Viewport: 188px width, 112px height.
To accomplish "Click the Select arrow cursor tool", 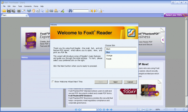I will pos(42,11).
